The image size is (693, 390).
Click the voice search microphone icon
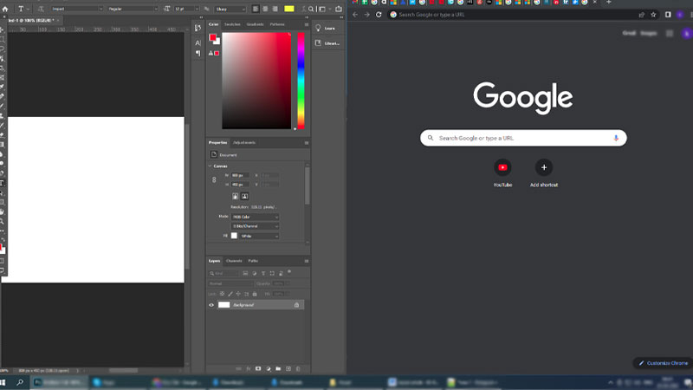click(616, 138)
